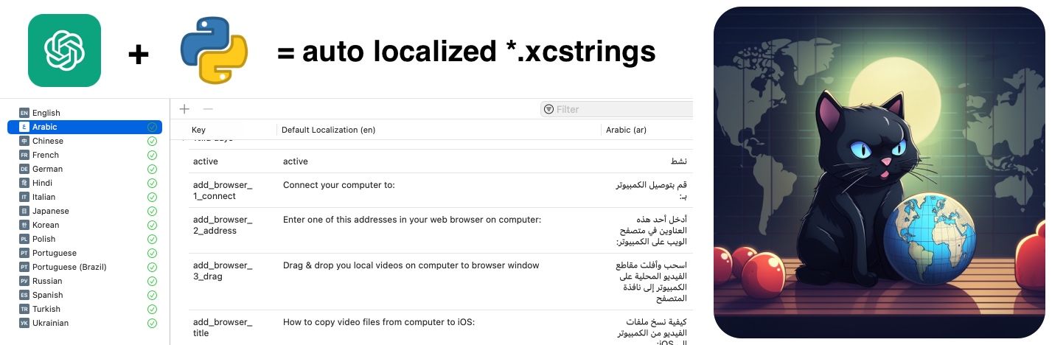This screenshot has height=345, width=1052.
Task: Select Portuguese (Brazil) in the language list
Action: [85, 267]
